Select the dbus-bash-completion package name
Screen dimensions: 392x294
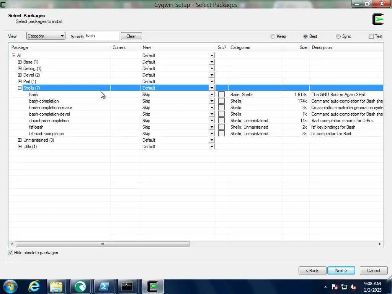49,121
